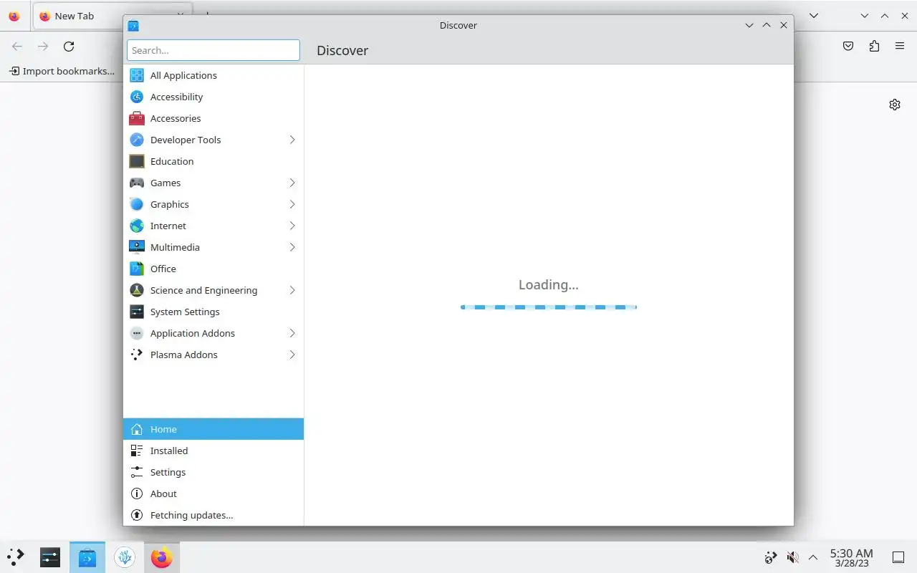Click the taskbar icon left of Firefox
Viewport: 917px width, 573px height.
tap(125, 557)
